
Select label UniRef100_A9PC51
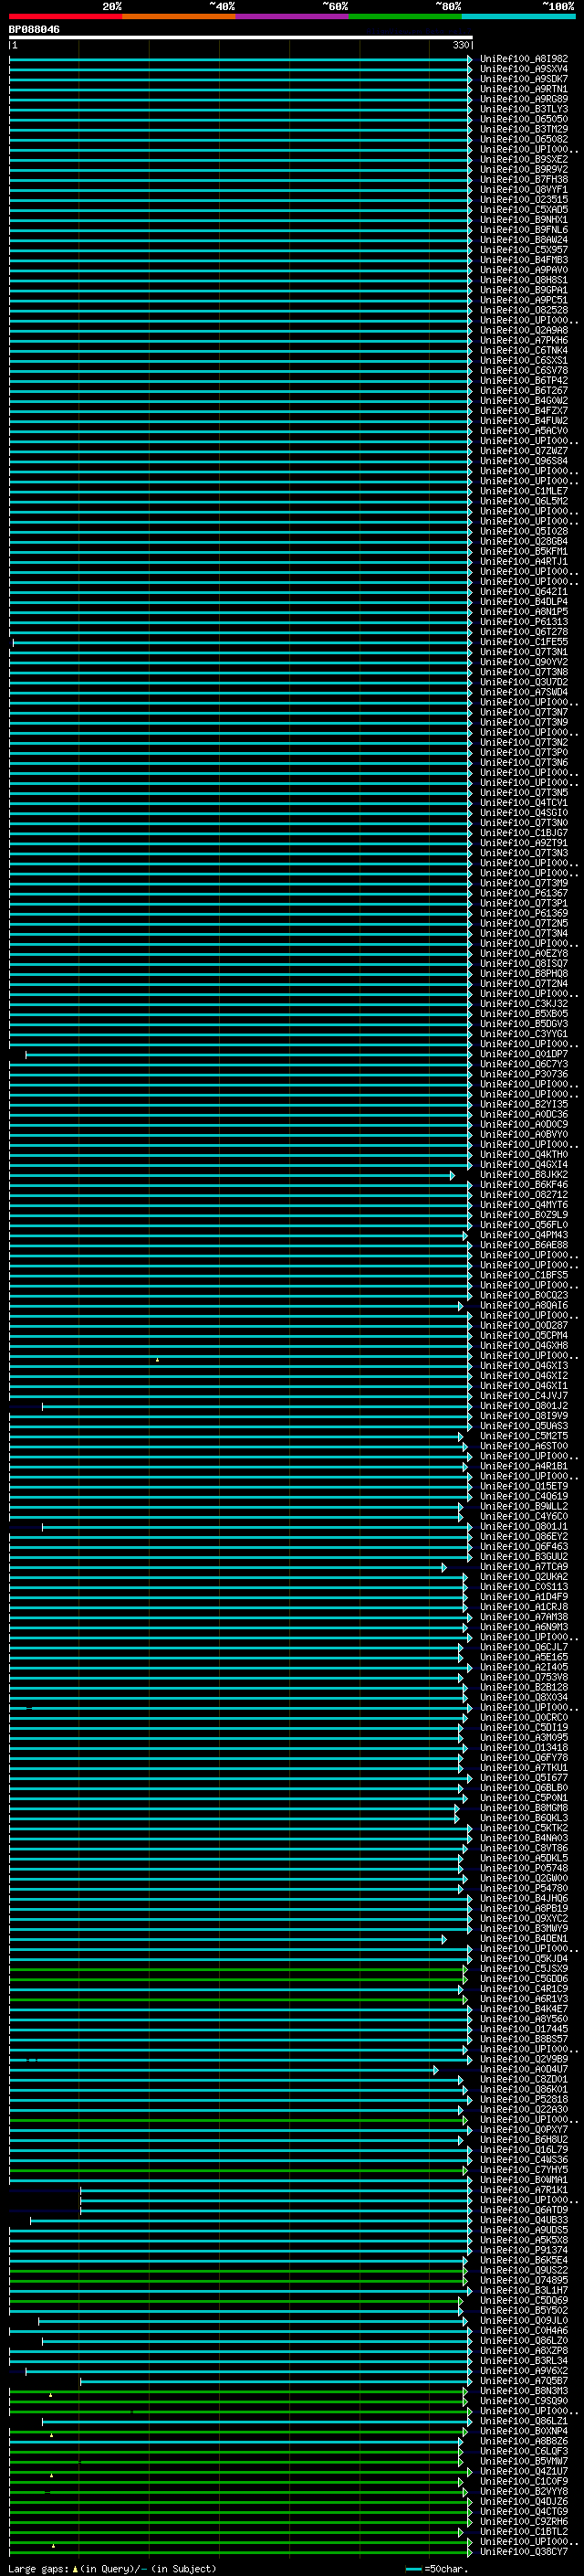524,300
